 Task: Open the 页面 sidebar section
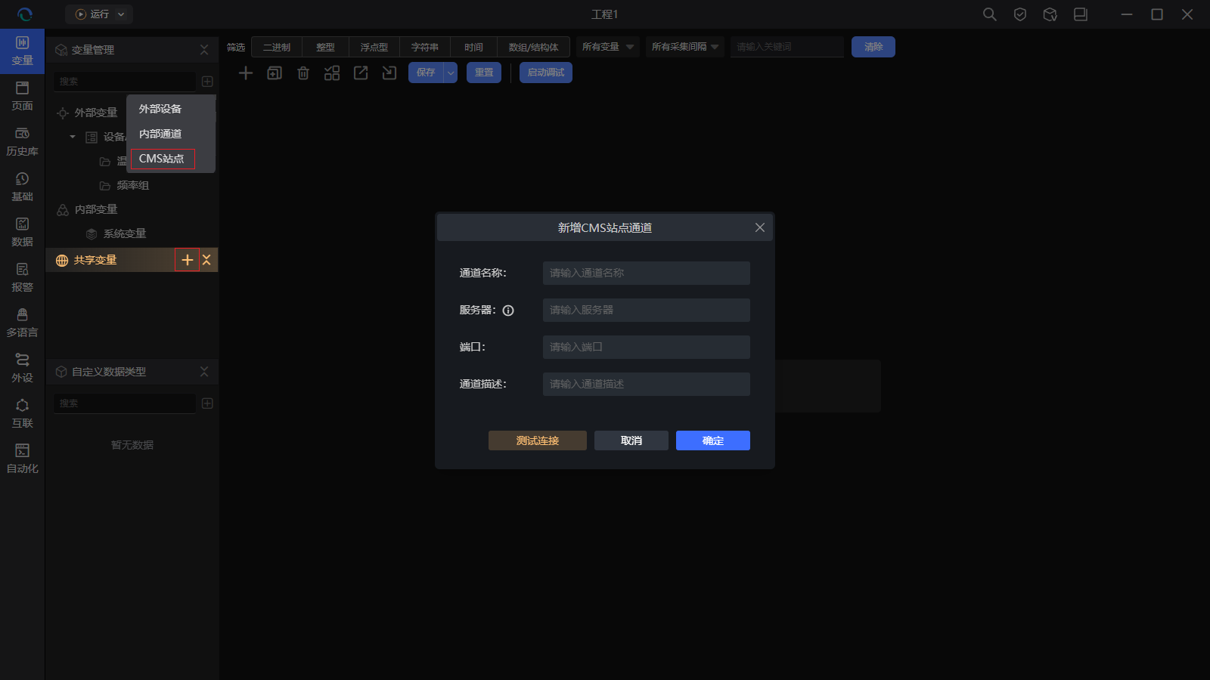click(x=22, y=97)
